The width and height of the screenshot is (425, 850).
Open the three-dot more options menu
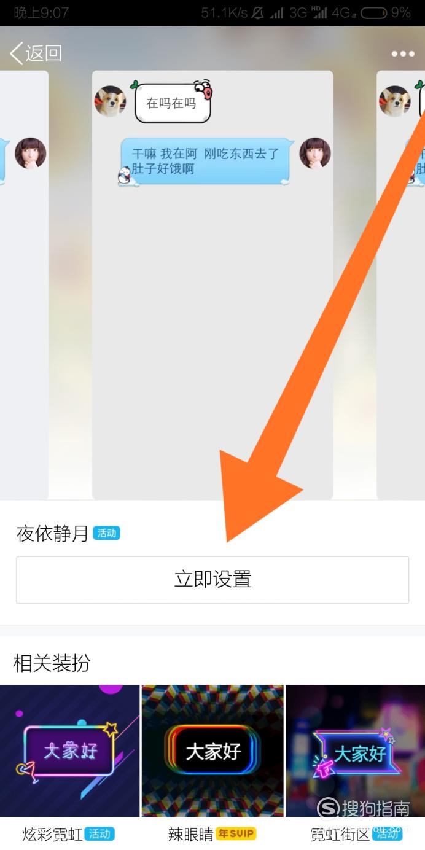point(403,54)
